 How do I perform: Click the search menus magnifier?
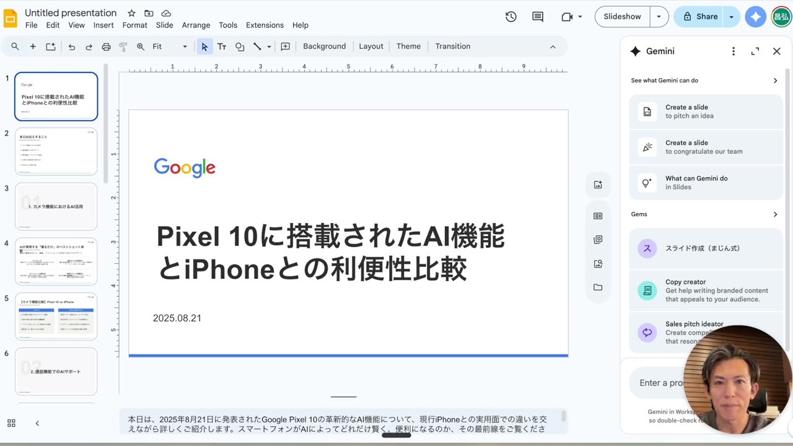(x=15, y=46)
